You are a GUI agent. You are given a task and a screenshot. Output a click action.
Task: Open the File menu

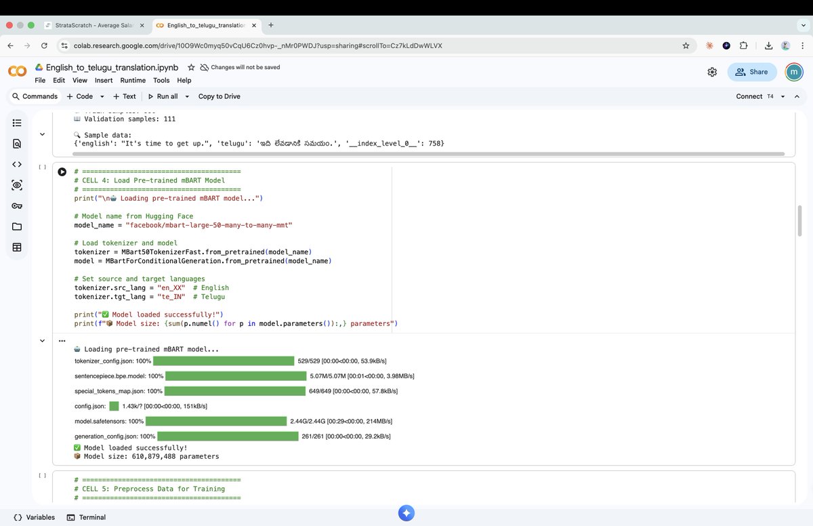click(x=40, y=80)
